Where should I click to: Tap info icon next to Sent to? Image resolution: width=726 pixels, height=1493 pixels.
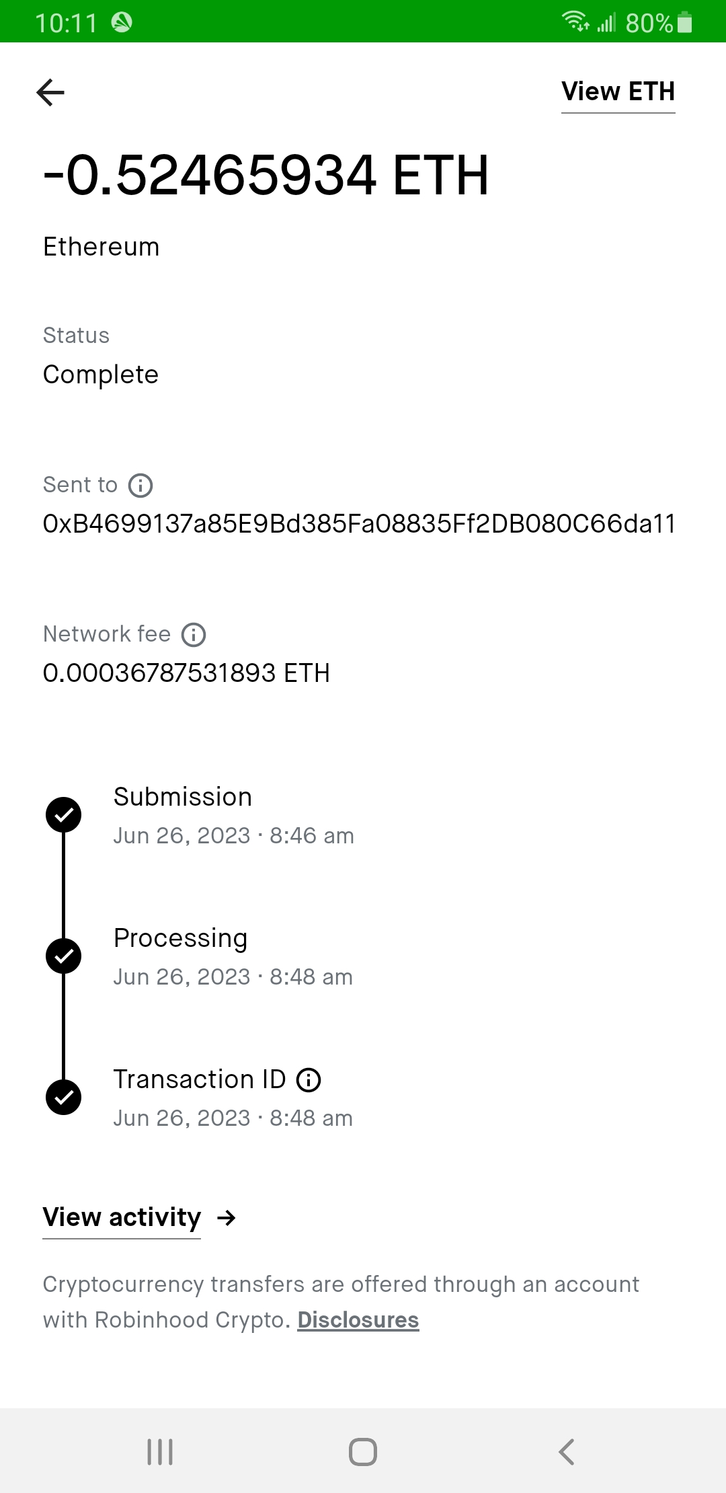click(x=140, y=486)
